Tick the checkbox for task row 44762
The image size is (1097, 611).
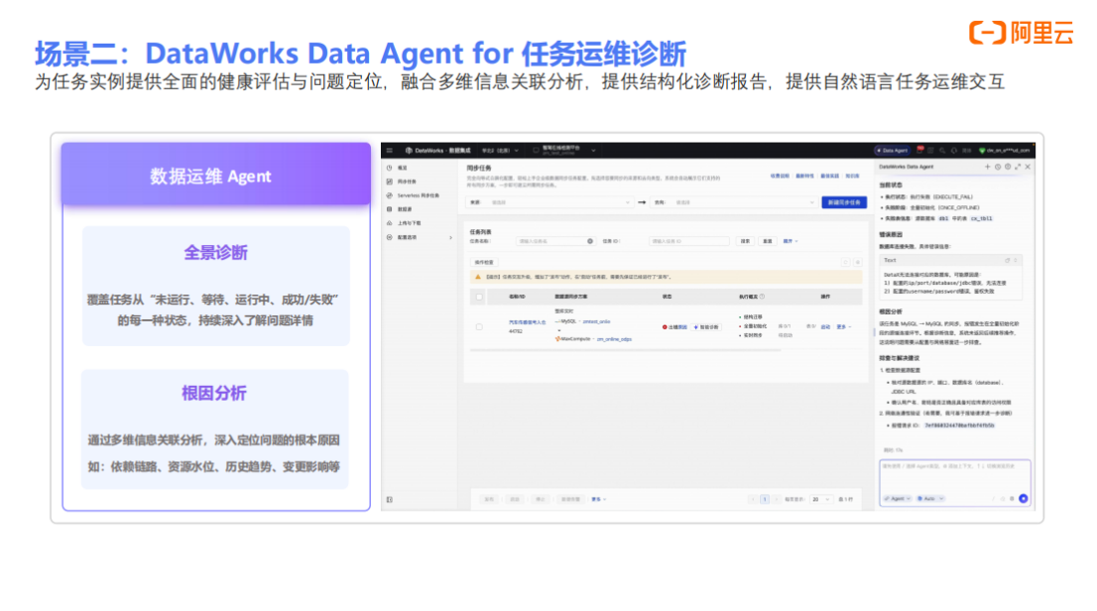(x=479, y=327)
